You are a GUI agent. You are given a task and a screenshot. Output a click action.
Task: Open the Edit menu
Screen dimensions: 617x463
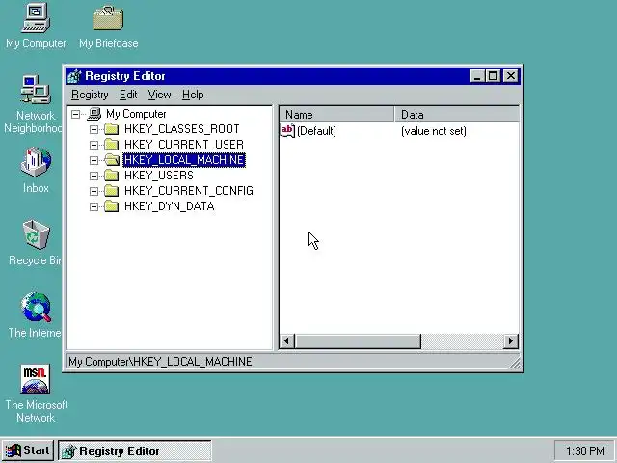click(x=128, y=95)
